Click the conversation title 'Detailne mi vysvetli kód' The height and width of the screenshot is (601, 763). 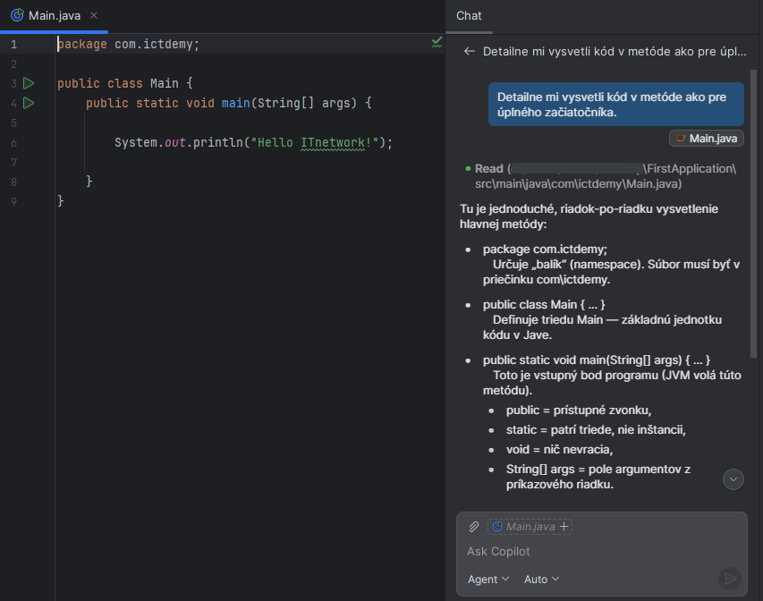[x=615, y=51]
